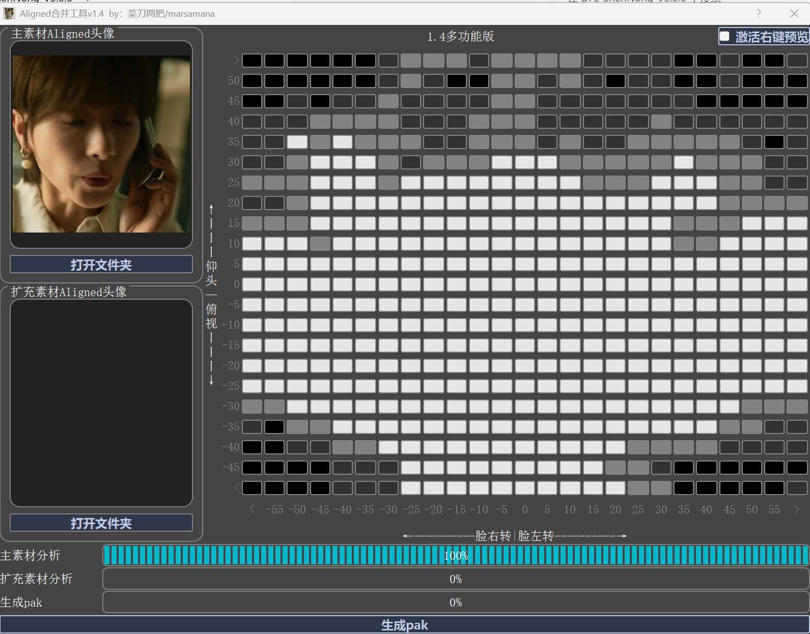Click the top arrow above pitch 50 label
Viewport: 810px width, 634px height.
[236, 61]
